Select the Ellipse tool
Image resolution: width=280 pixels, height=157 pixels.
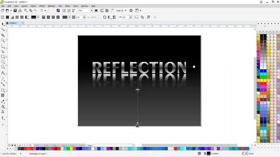tap(3, 62)
